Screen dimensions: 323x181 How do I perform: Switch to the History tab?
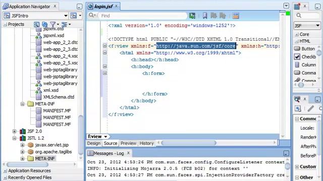(x=146, y=143)
